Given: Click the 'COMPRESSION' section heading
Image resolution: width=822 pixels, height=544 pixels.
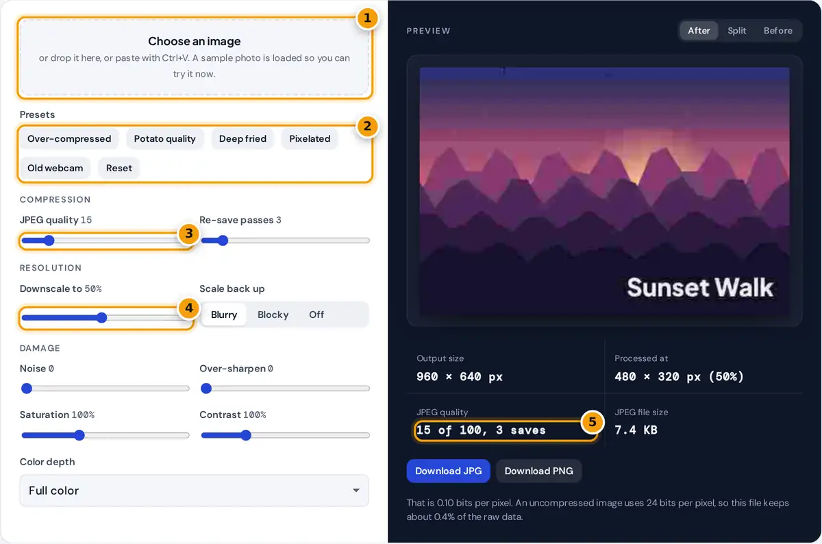Looking at the screenshot, I should pyautogui.click(x=55, y=199).
